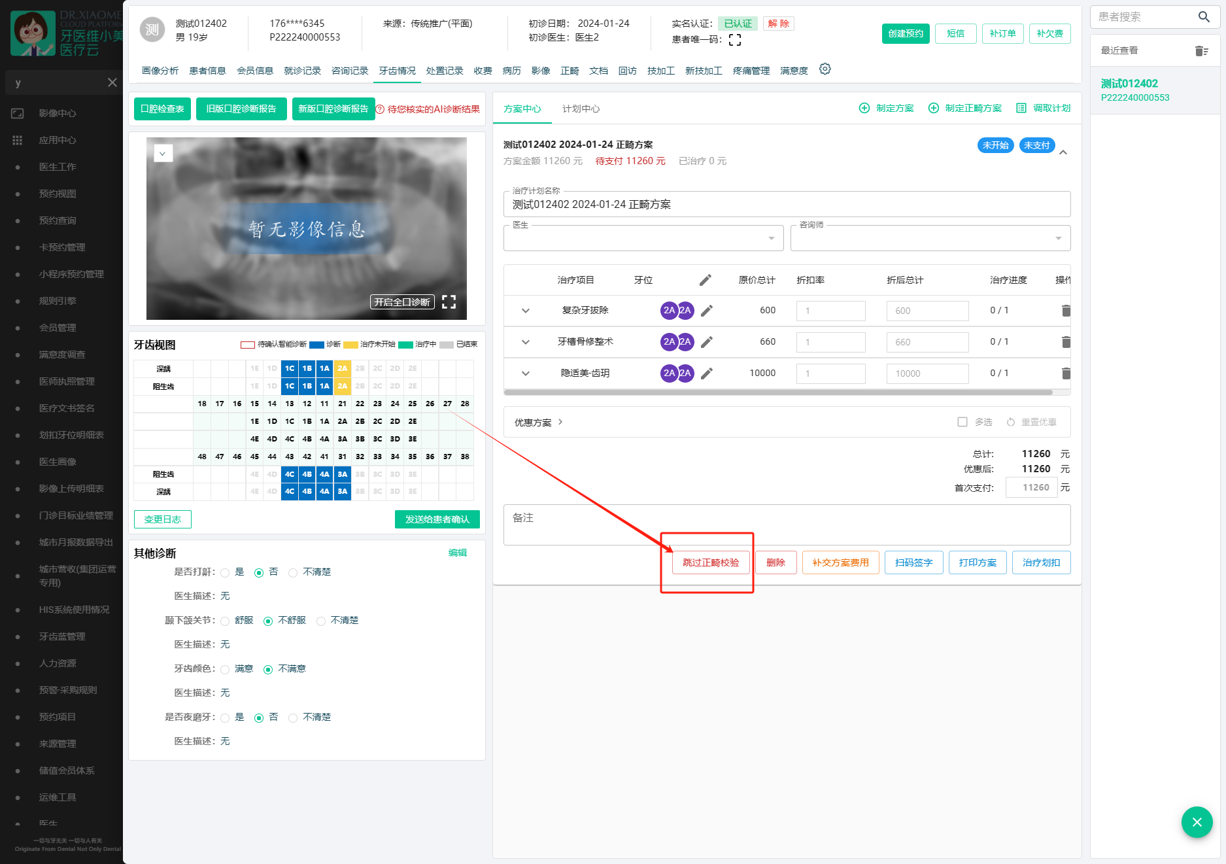Click the patient search magnifier icon
The width and height of the screenshot is (1226, 864).
coord(1204,17)
